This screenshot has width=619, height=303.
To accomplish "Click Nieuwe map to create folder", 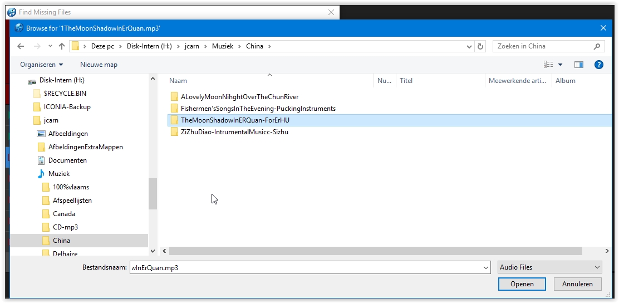I will point(99,65).
